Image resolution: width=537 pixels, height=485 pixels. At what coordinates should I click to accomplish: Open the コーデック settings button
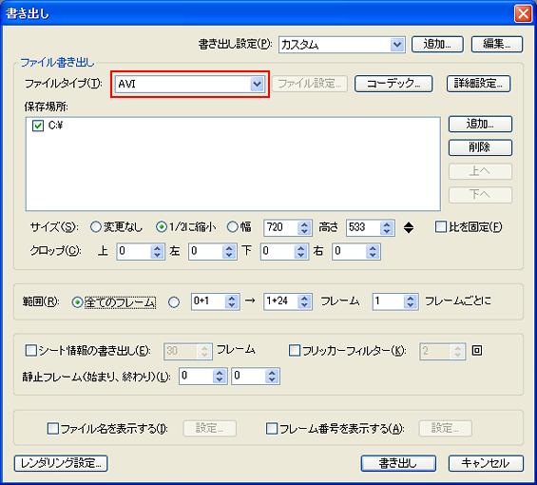393,84
